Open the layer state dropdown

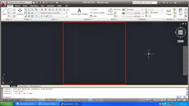pyautogui.click(x=54, y=13)
